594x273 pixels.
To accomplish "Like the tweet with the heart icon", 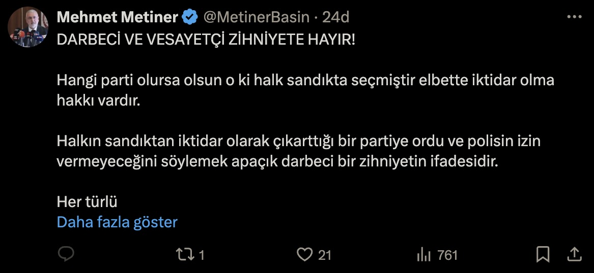I will [x=304, y=254].
